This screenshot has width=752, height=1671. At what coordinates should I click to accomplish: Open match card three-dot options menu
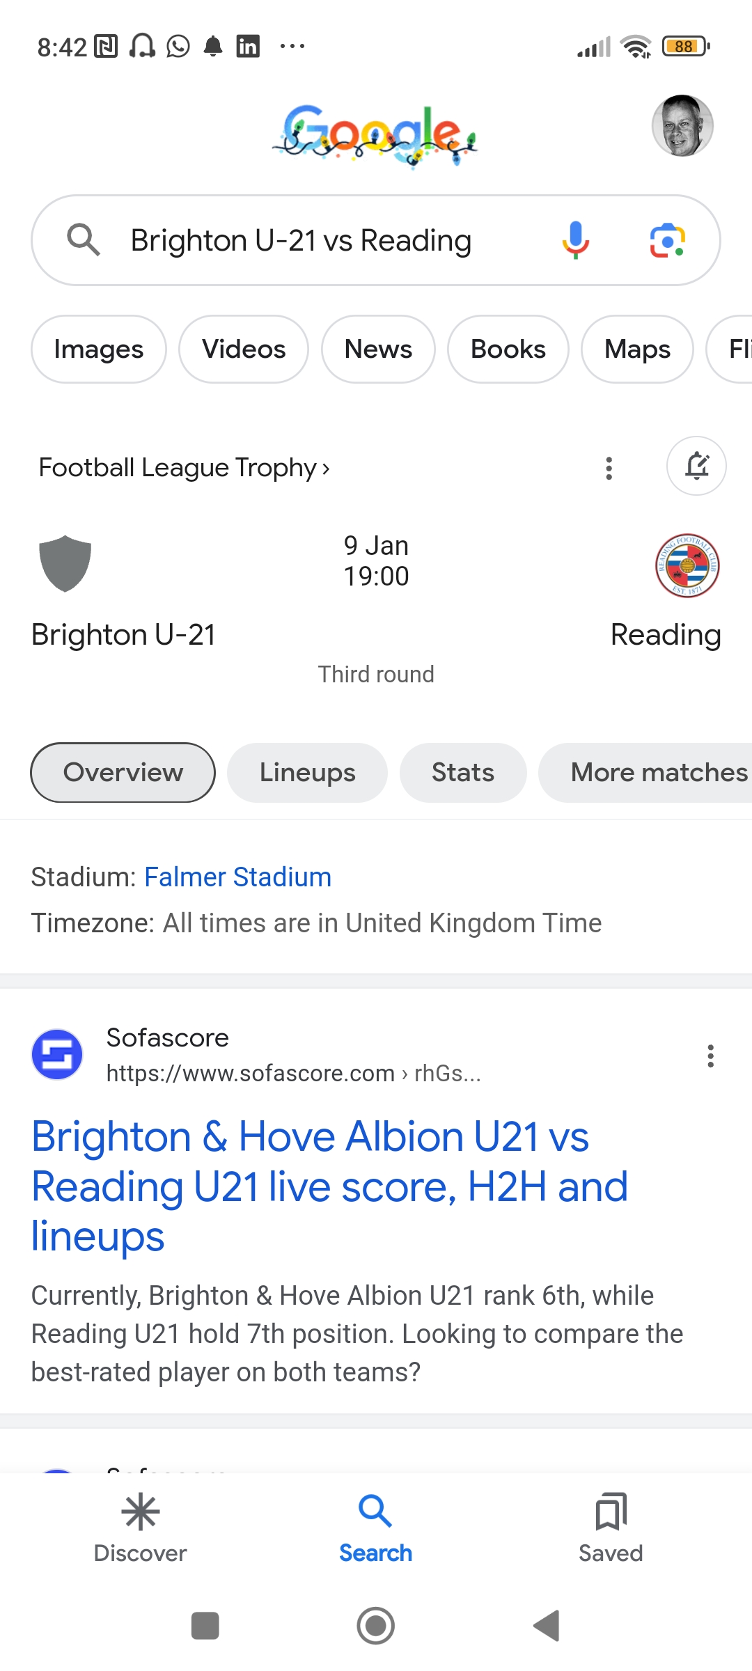pyautogui.click(x=609, y=469)
